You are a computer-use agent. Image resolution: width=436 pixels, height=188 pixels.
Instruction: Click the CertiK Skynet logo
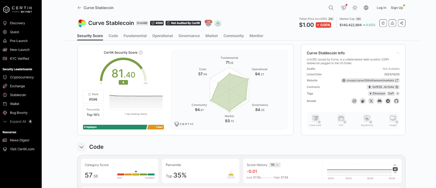[18, 9]
